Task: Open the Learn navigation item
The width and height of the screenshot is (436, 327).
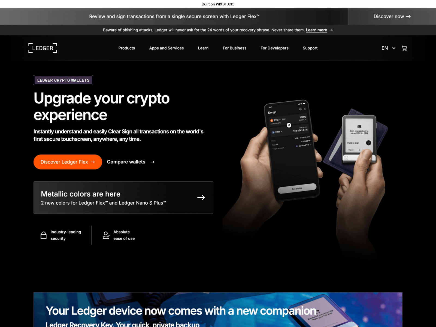Action: 203,48
